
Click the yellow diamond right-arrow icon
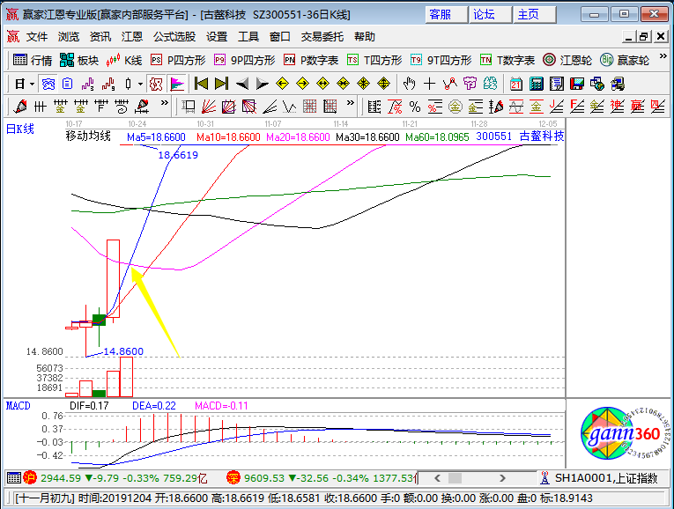[x=302, y=84]
